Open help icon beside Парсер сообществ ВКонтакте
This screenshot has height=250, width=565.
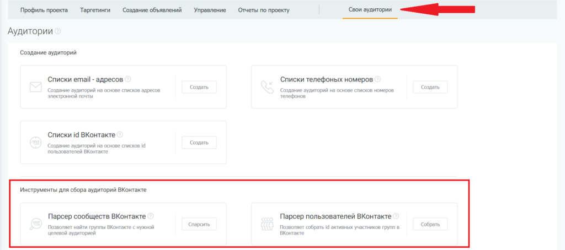[x=151, y=216]
